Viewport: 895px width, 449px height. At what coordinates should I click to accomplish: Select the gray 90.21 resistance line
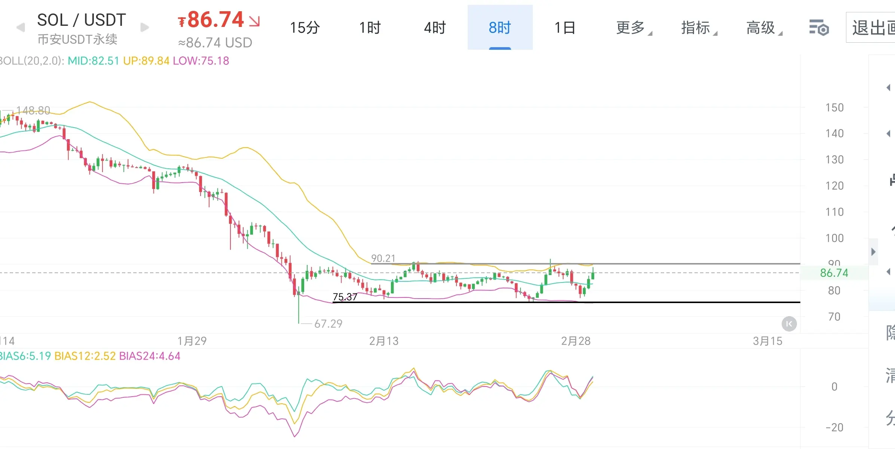[673, 264]
